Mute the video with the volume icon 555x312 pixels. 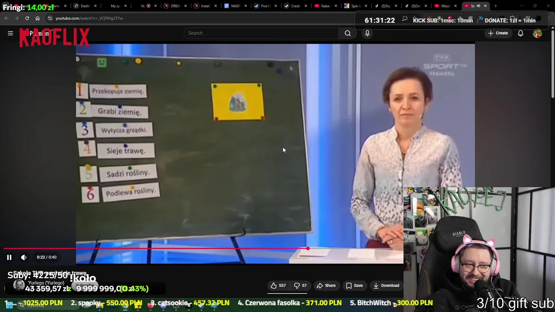(x=24, y=257)
